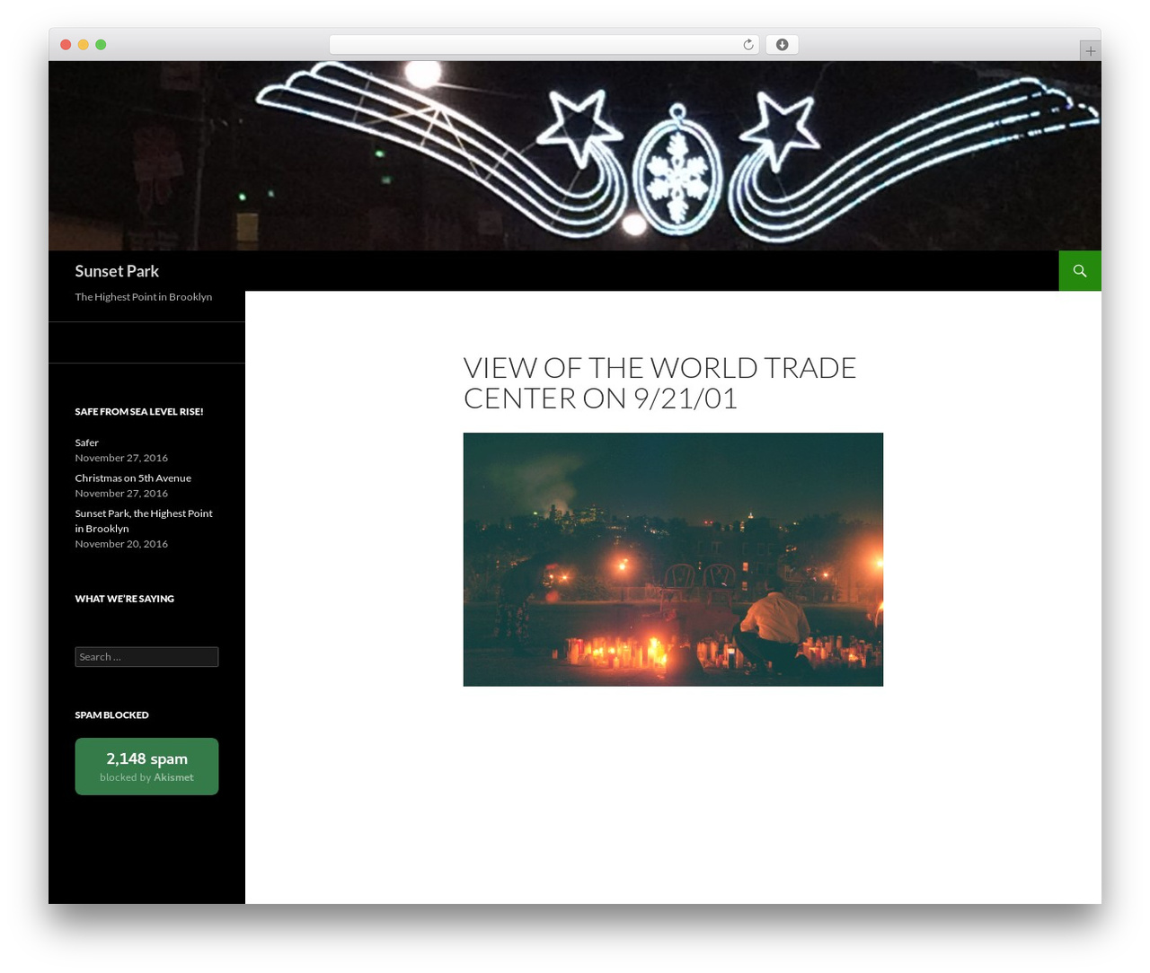Click the 'November 20, 2016' post date

click(x=121, y=544)
